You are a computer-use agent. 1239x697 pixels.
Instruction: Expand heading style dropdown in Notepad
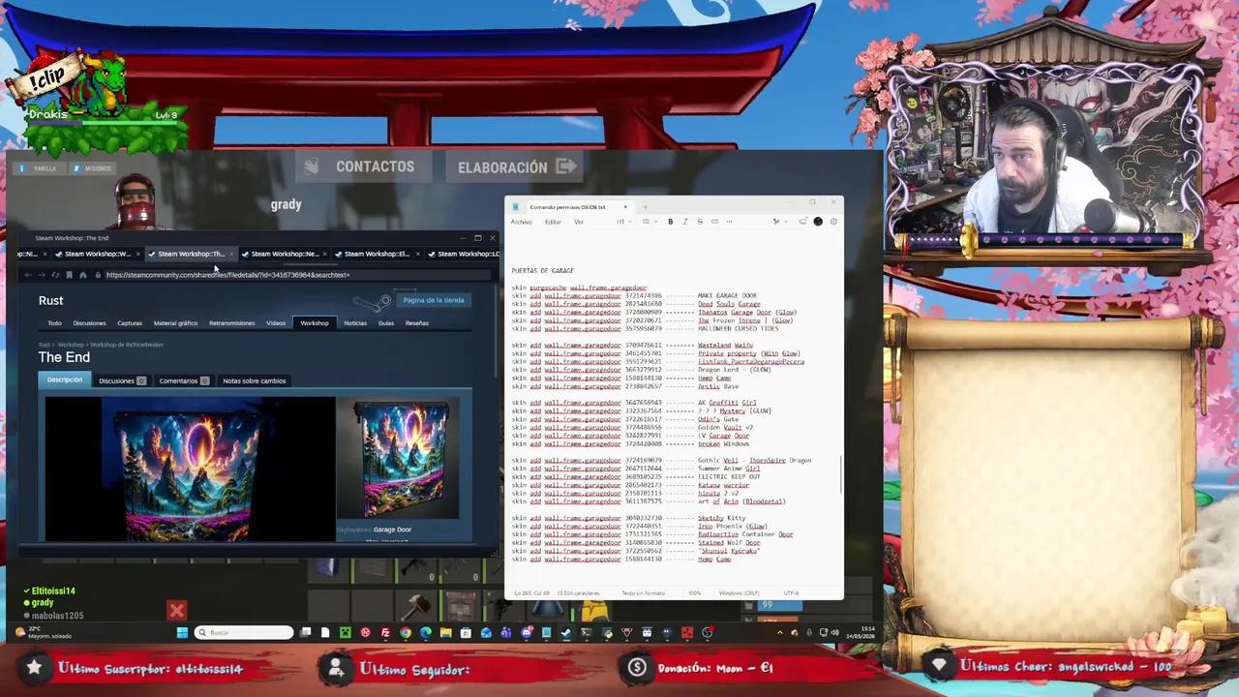pyautogui.click(x=624, y=222)
